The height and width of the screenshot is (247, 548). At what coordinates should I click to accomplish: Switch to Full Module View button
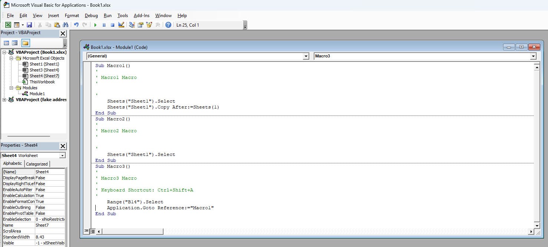(x=93, y=231)
